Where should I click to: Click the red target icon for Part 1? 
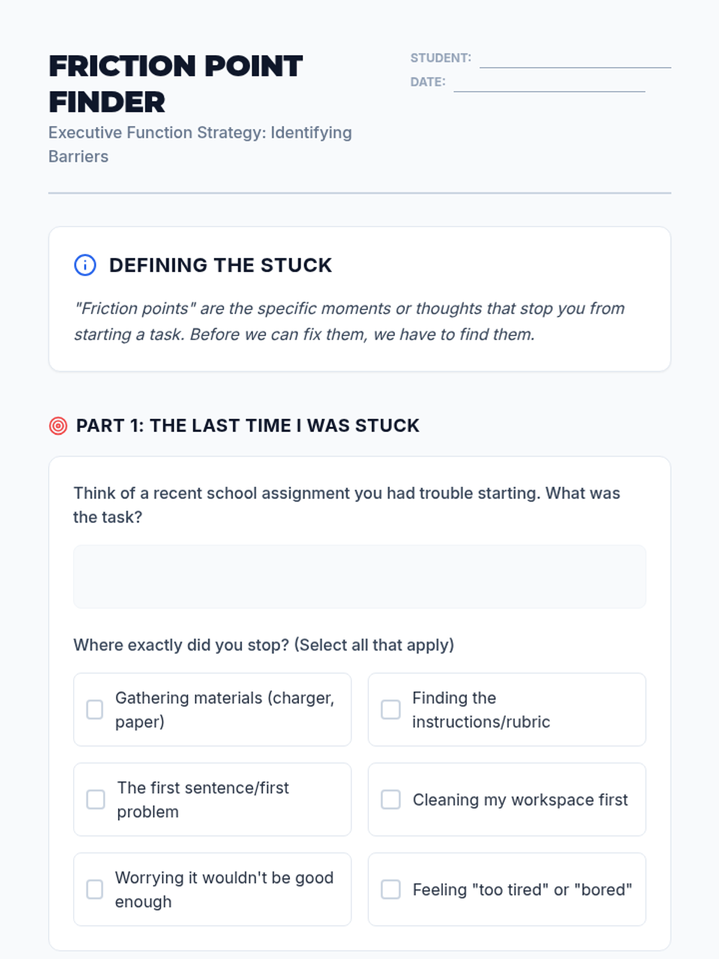click(x=58, y=426)
